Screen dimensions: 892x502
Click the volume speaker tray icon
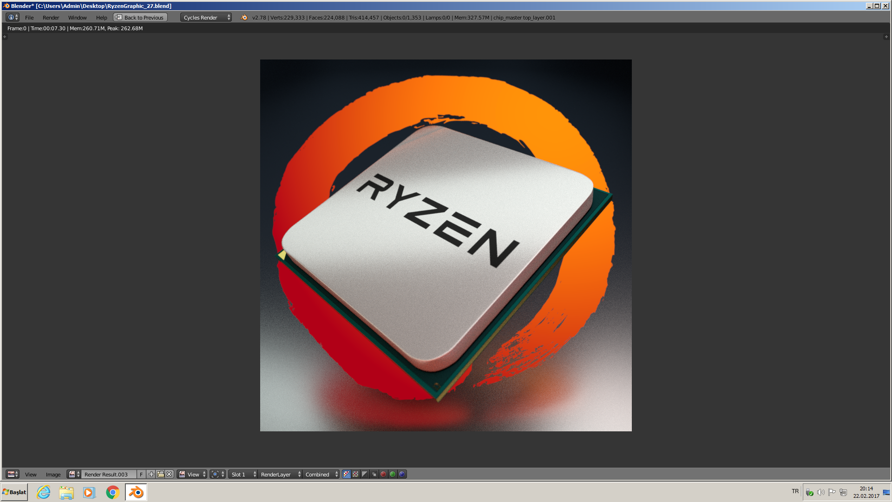click(821, 492)
